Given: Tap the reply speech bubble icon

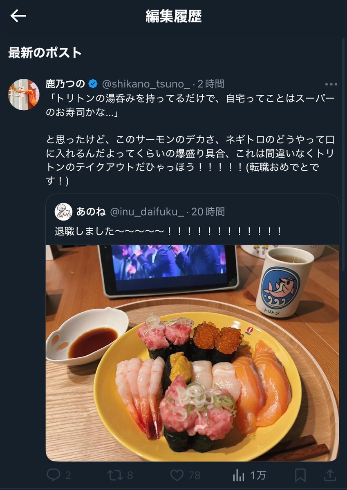Looking at the screenshot, I should (54, 474).
